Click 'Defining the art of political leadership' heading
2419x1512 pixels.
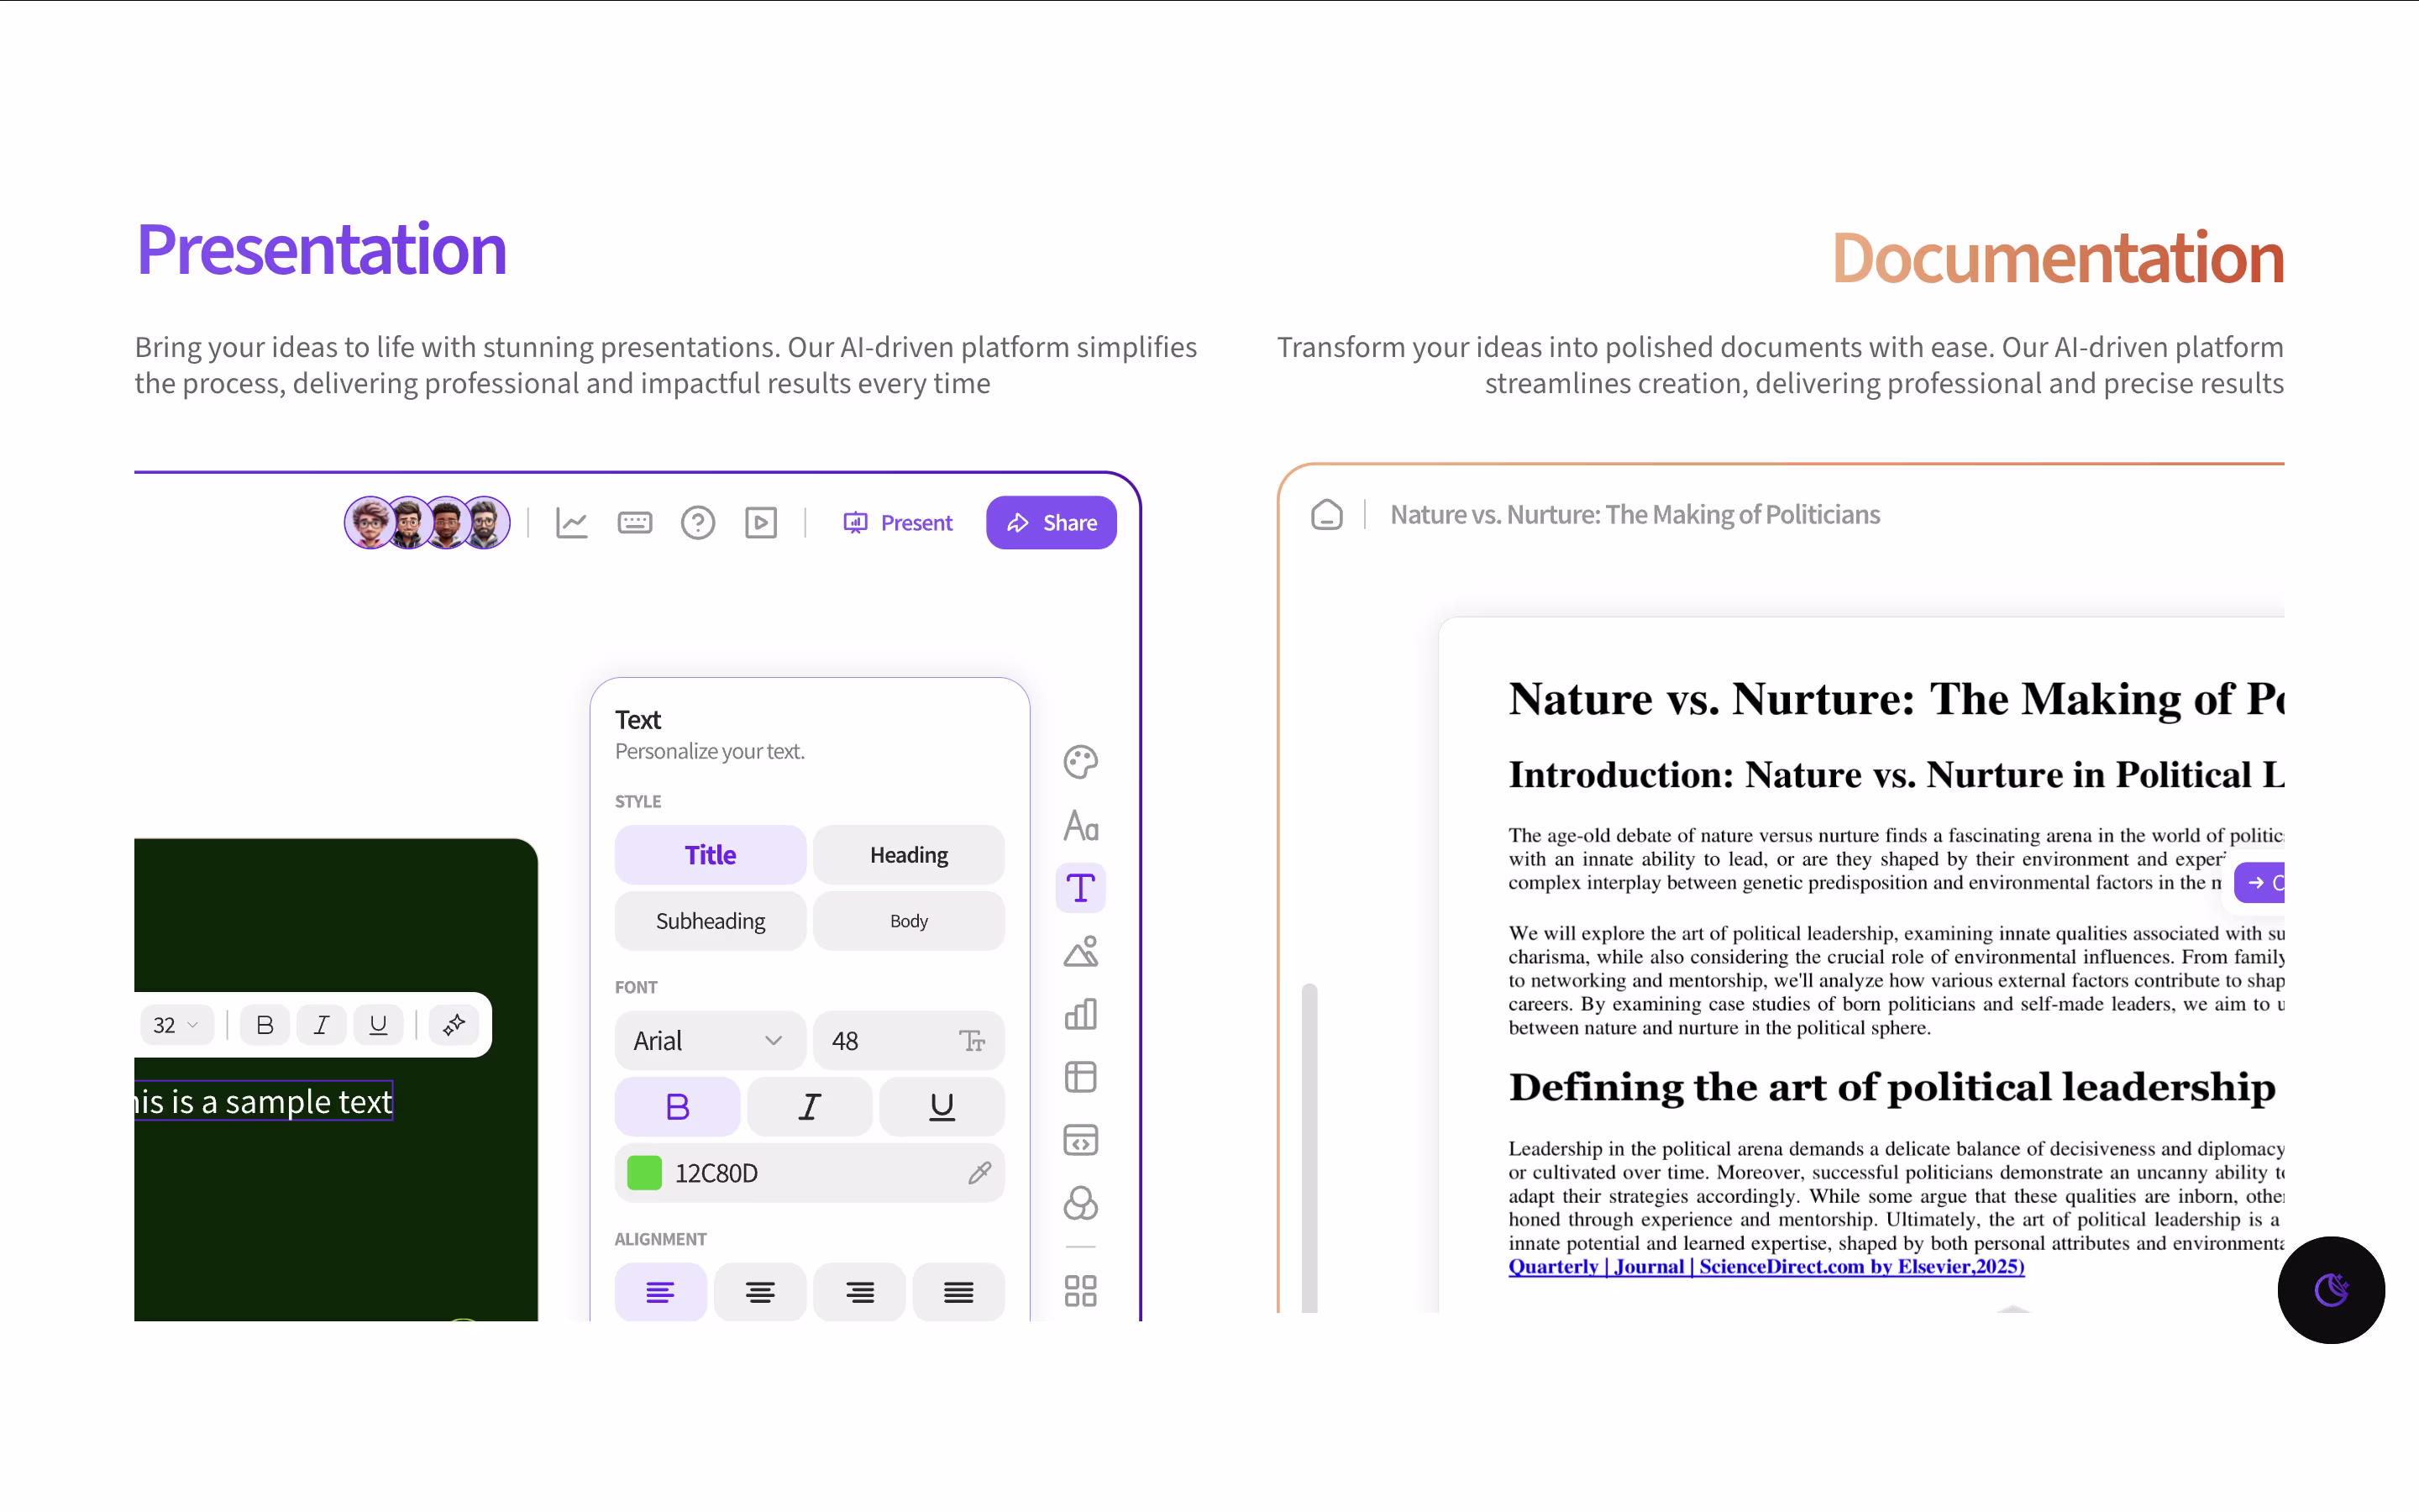(1892, 1087)
